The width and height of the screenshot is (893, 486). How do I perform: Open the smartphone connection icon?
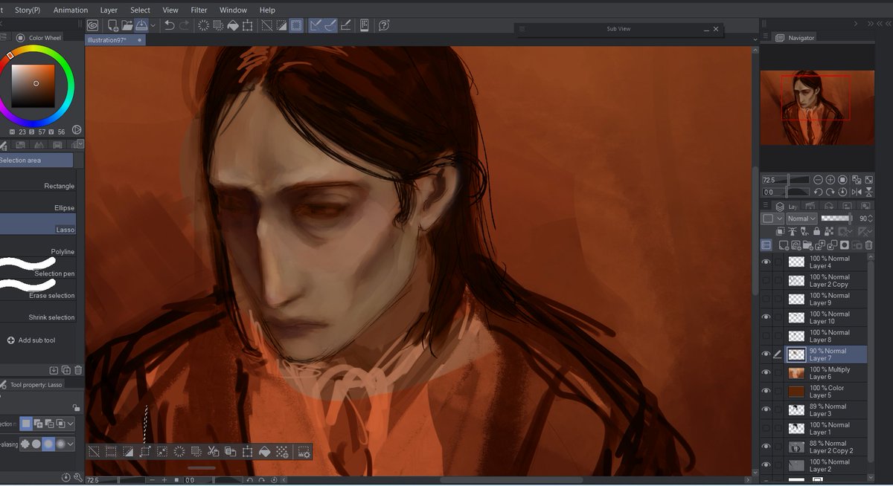point(365,25)
